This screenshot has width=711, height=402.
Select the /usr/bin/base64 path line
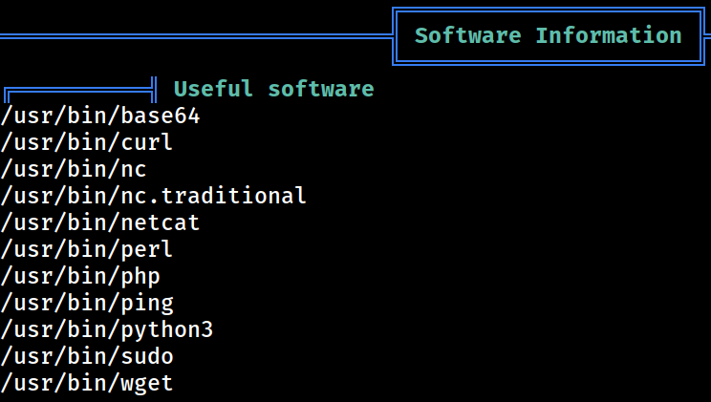point(100,116)
